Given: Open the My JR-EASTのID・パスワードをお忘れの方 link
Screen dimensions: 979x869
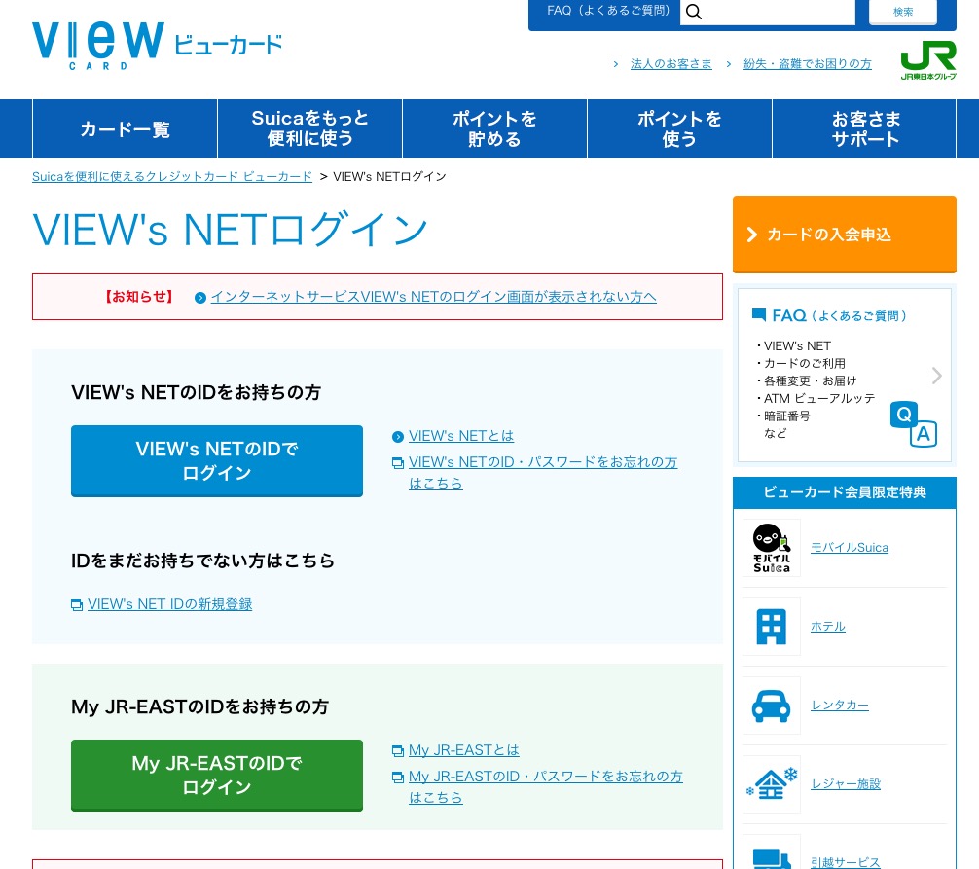Looking at the screenshot, I should [x=546, y=786].
